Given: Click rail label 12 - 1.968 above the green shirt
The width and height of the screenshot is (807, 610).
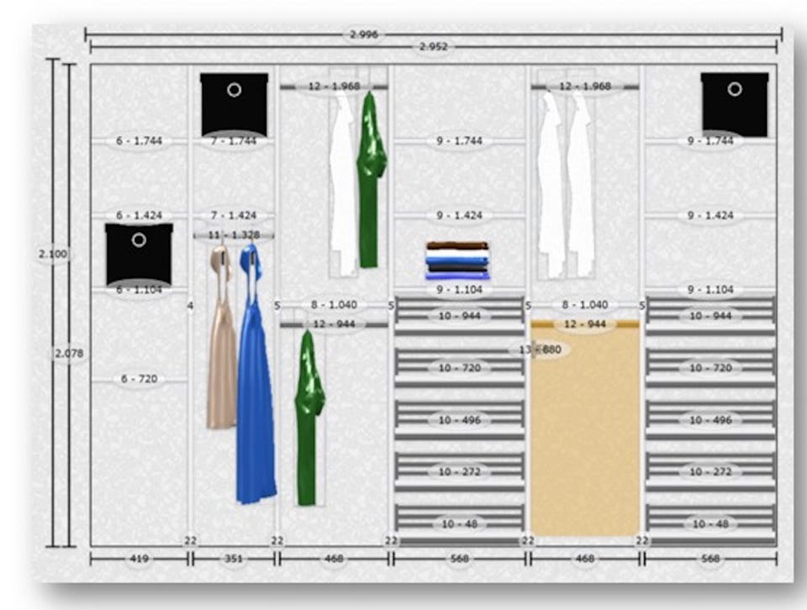Looking at the screenshot, I should click(334, 87).
